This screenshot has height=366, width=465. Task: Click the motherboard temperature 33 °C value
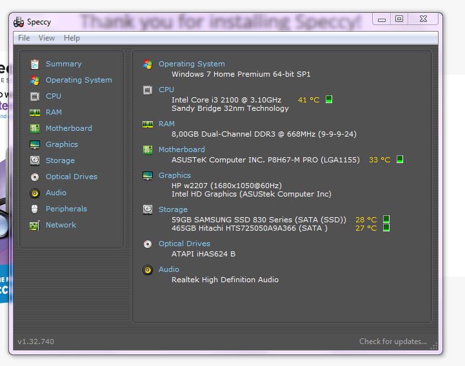click(x=379, y=160)
